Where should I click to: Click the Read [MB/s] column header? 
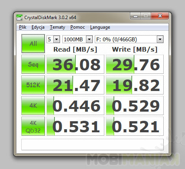click(x=75, y=49)
